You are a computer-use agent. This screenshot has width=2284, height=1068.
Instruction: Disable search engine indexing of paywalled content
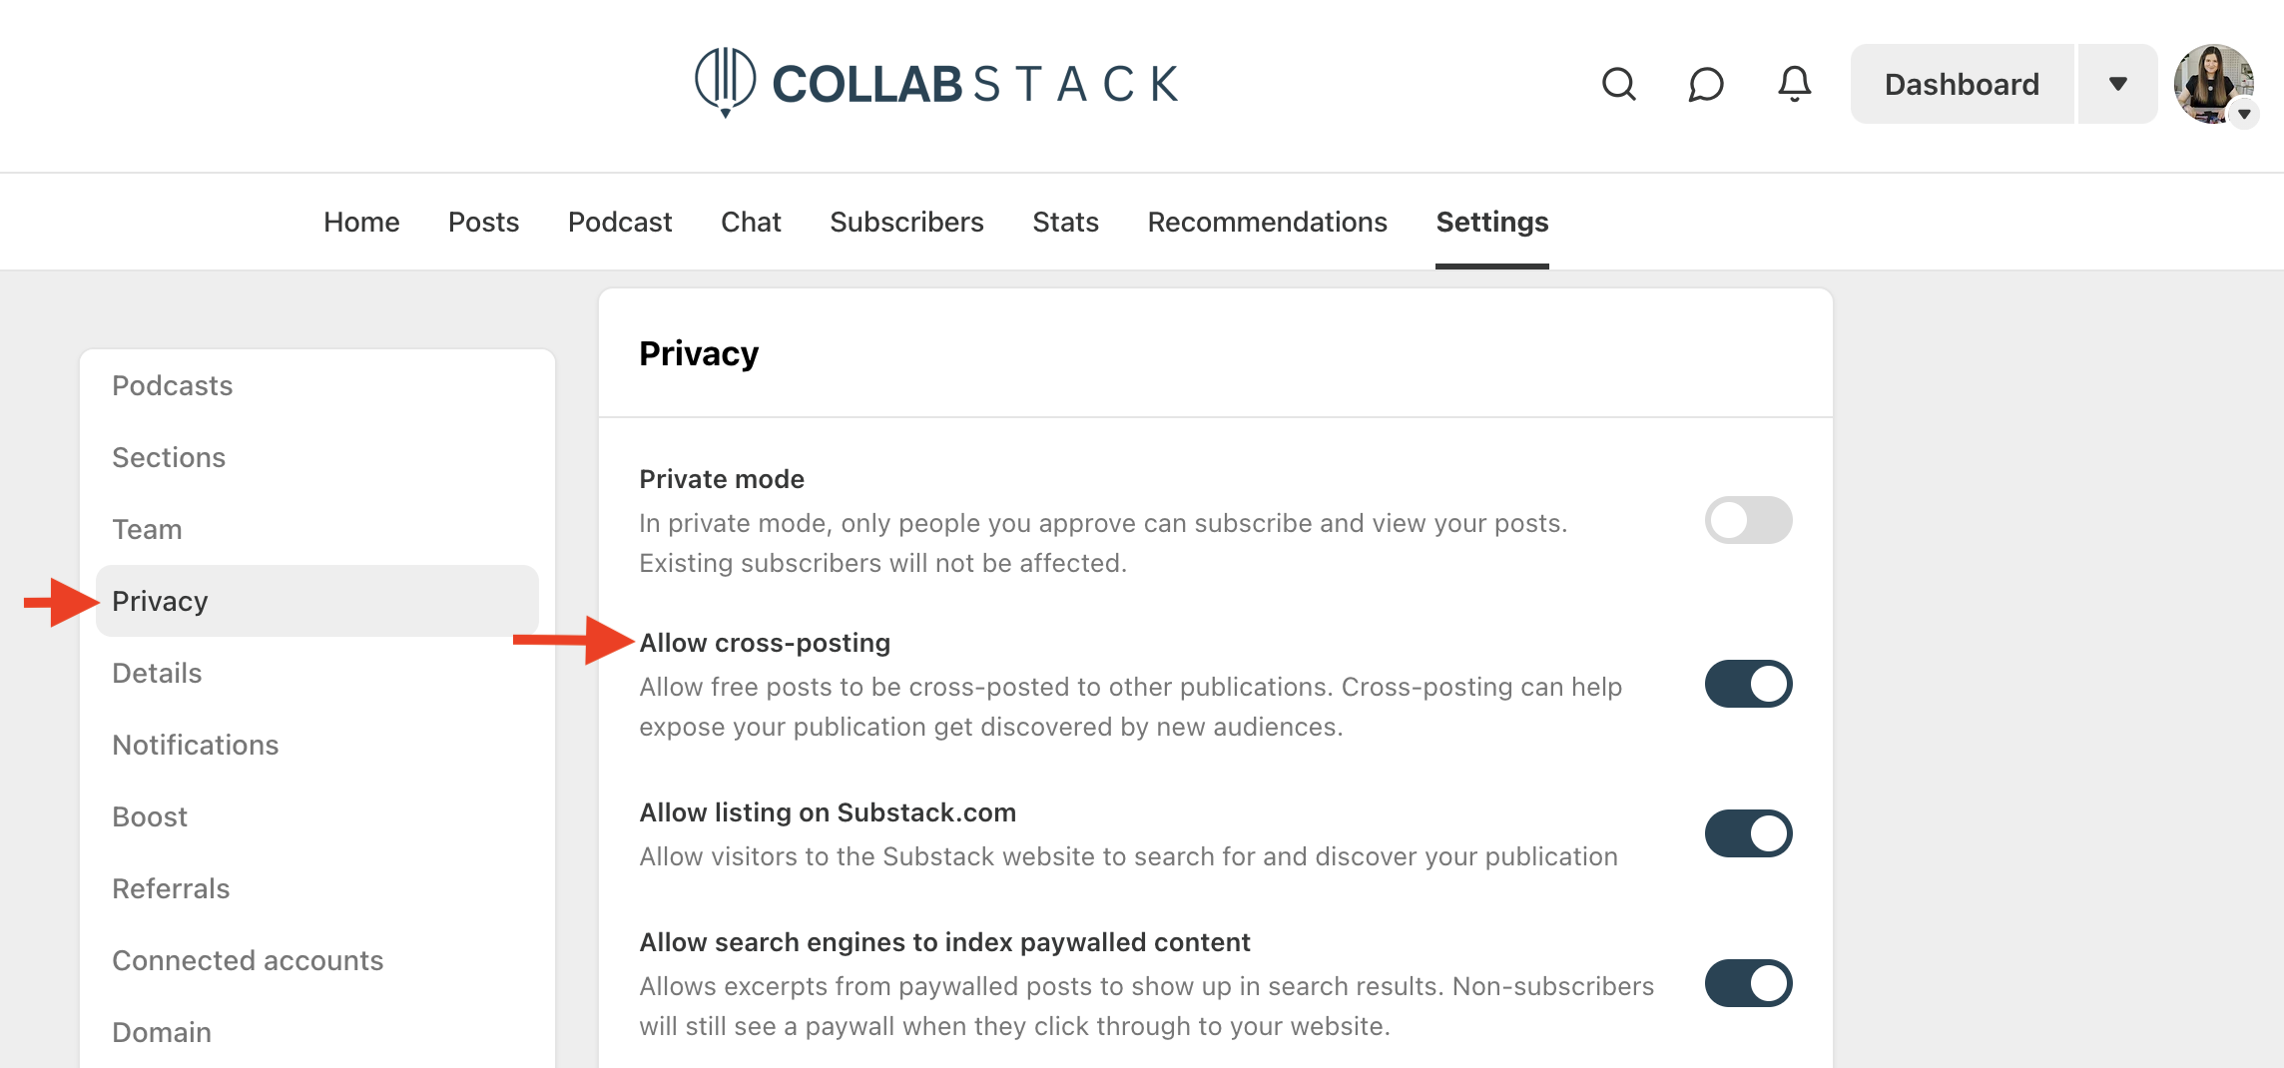pyautogui.click(x=1748, y=983)
